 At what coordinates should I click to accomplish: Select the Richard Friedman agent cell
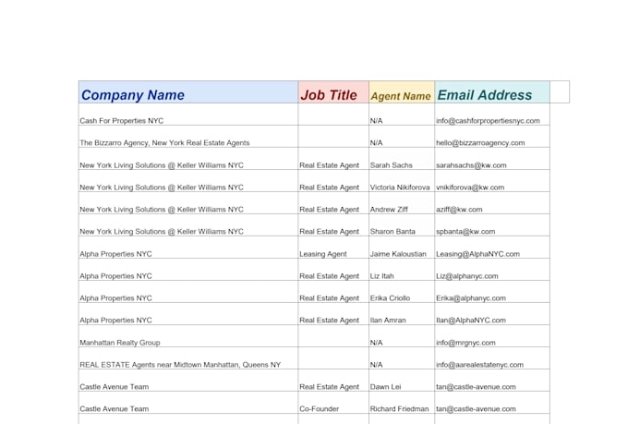[402, 403]
